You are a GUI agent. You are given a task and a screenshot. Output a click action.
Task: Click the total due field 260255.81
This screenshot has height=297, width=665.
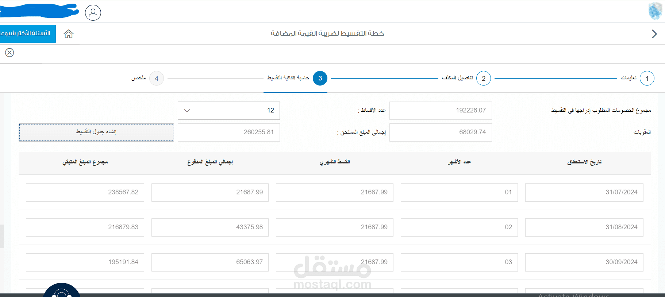(x=229, y=132)
